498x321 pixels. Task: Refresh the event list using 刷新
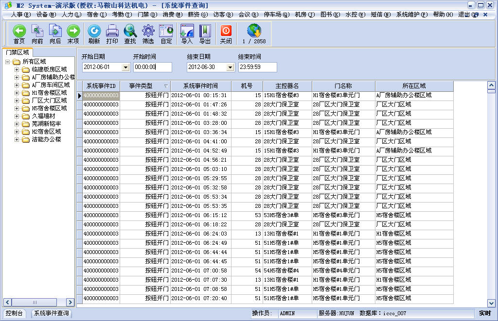pyautogui.click(x=94, y=34)
